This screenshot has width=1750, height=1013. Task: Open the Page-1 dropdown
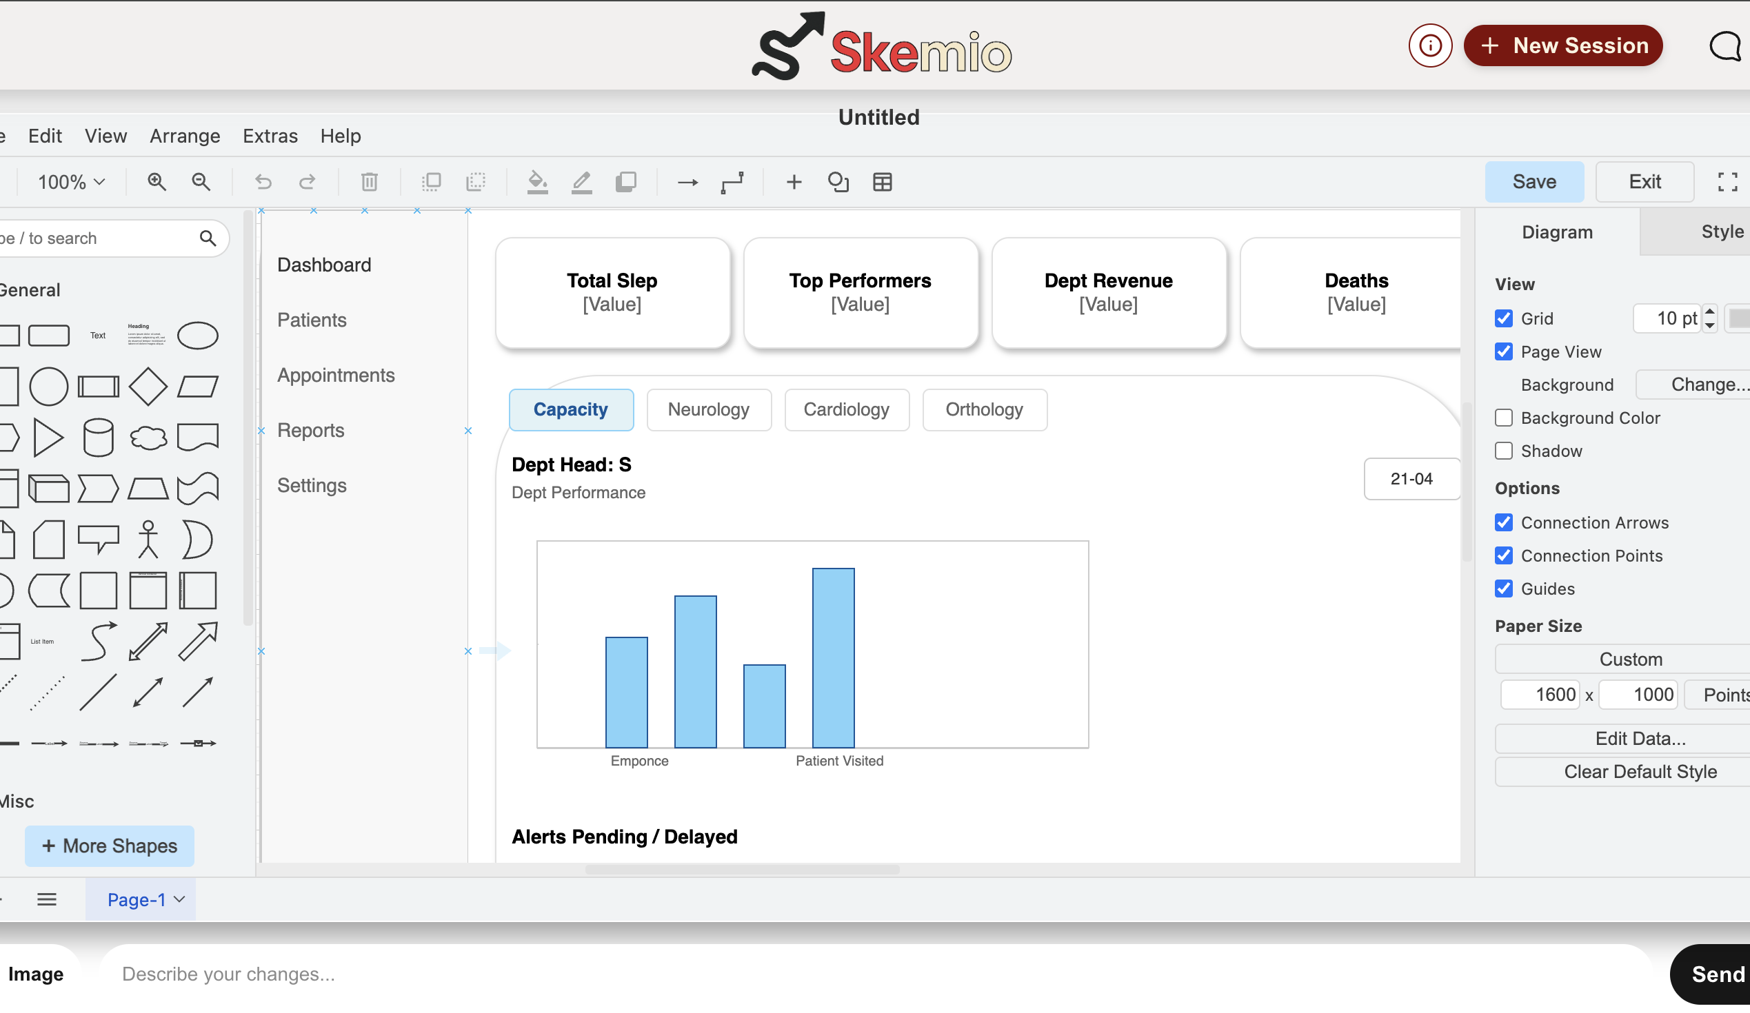click(141, 899)
